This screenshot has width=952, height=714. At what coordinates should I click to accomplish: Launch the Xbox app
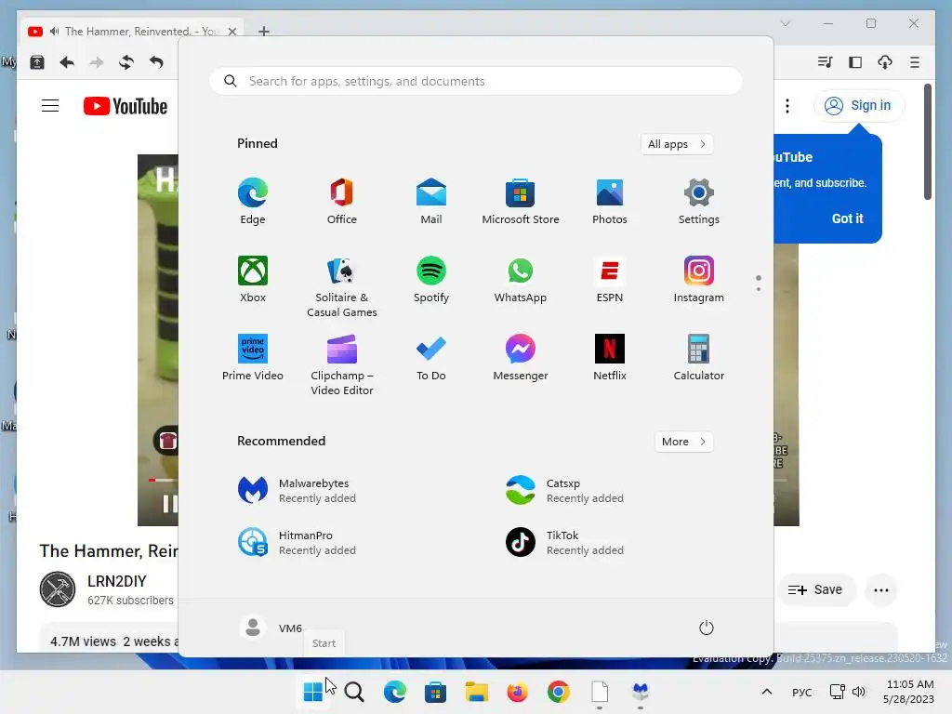click(x=253, y=279)
